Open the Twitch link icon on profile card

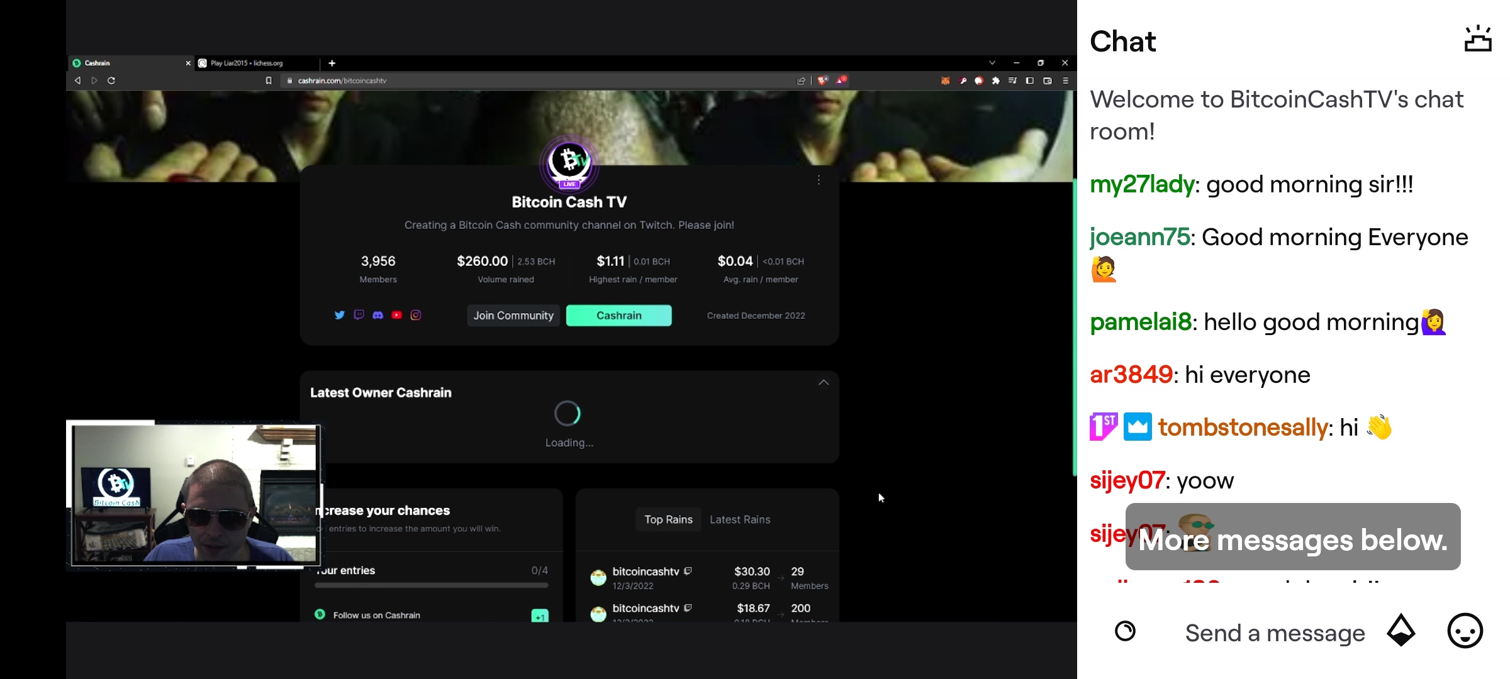[359, 315]
